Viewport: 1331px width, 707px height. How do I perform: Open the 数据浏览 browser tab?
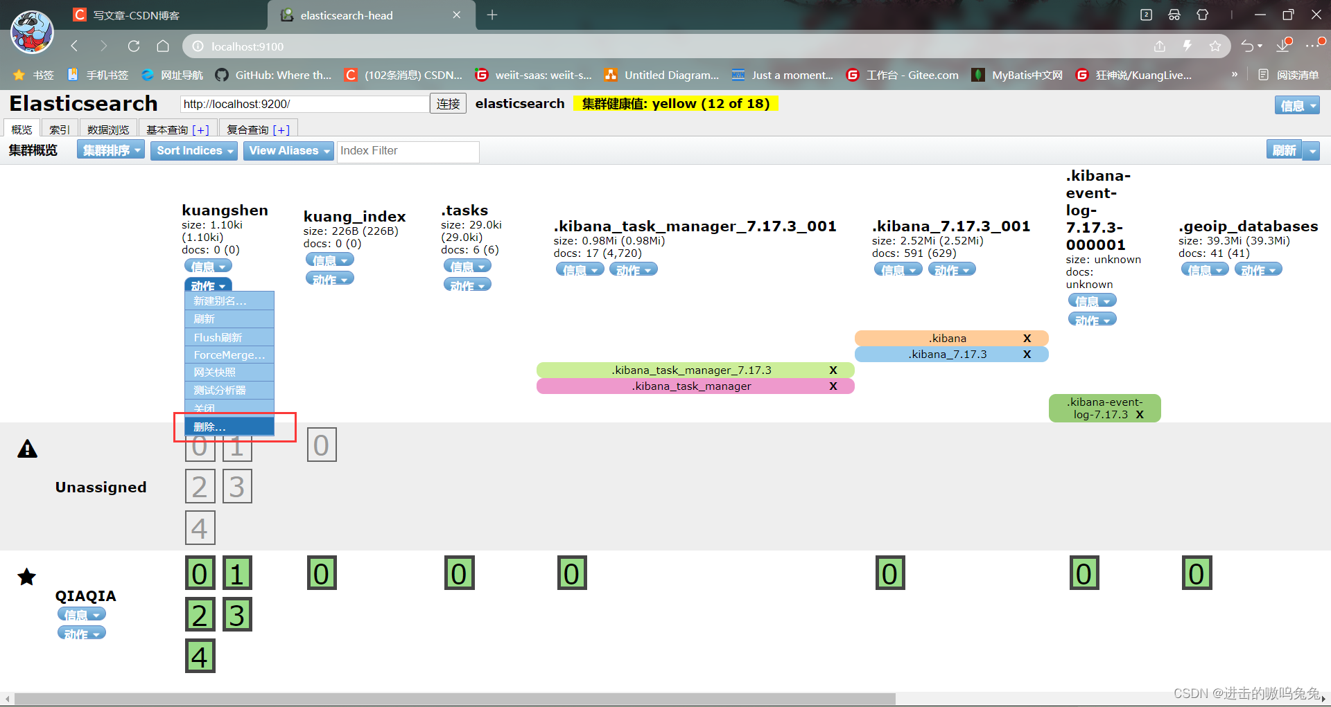coord(108,129)
